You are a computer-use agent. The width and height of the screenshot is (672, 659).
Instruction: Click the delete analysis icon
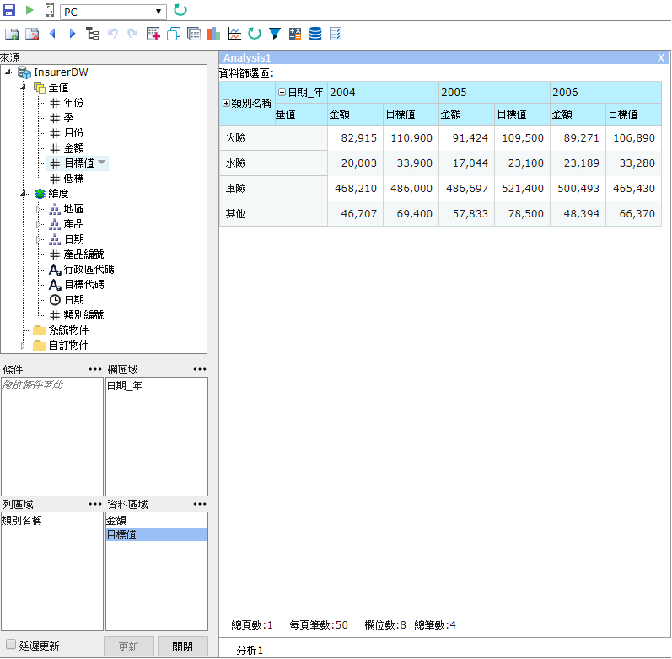coord(32,34)
